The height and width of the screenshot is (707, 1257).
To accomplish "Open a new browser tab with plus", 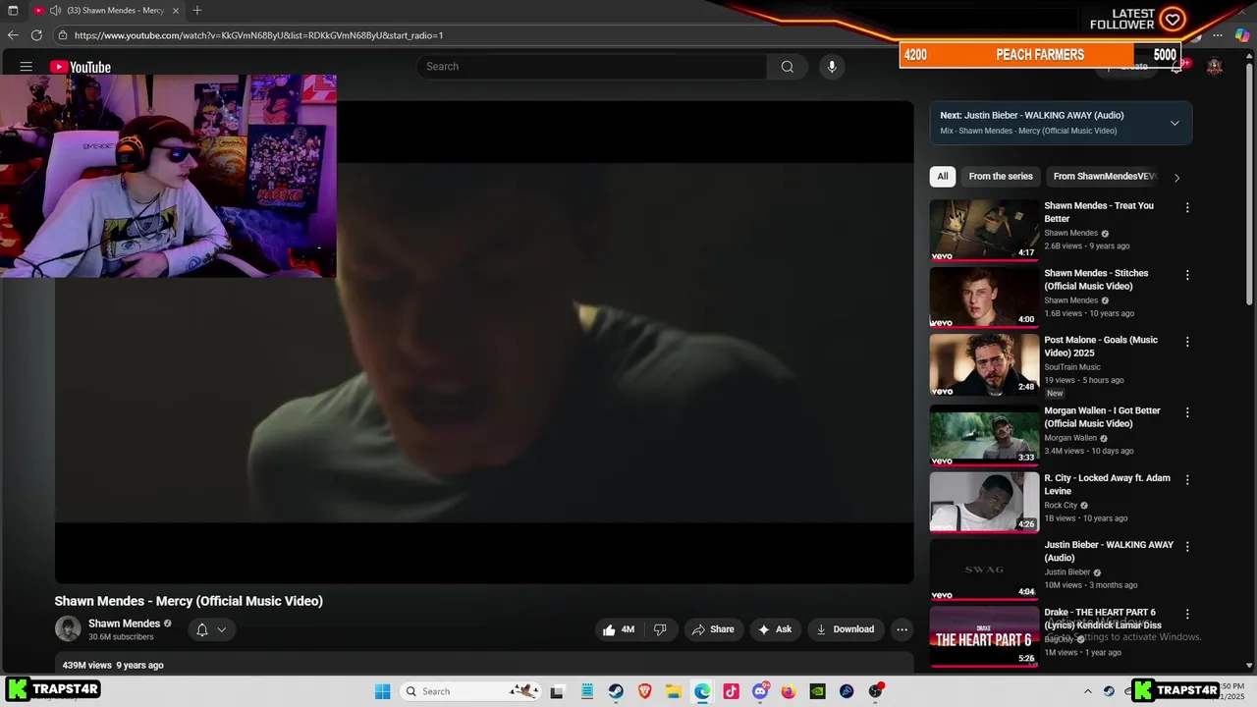I will coord(197,10).
